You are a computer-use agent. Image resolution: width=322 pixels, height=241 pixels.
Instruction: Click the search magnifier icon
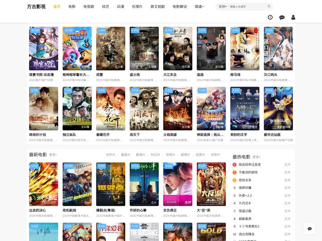269,6
